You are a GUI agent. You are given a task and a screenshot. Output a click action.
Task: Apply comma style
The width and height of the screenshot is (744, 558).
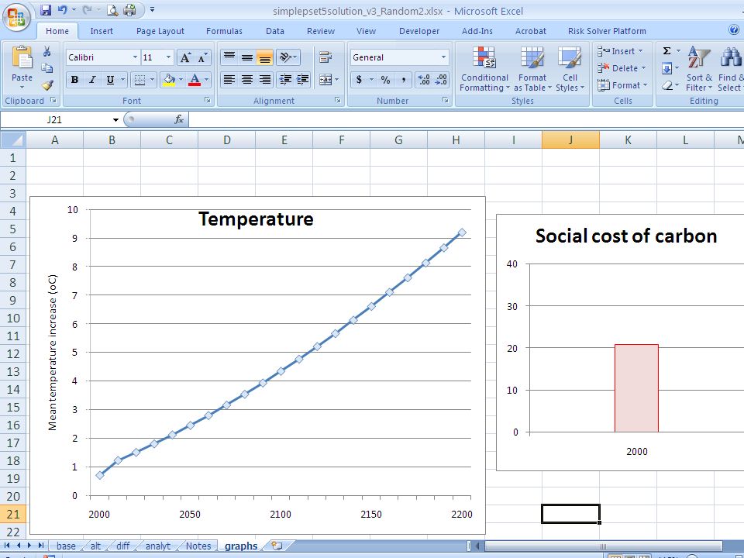tap(403, 80)
